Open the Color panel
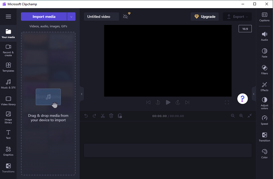This screenshot has width=273, height=179. [264, 154]
